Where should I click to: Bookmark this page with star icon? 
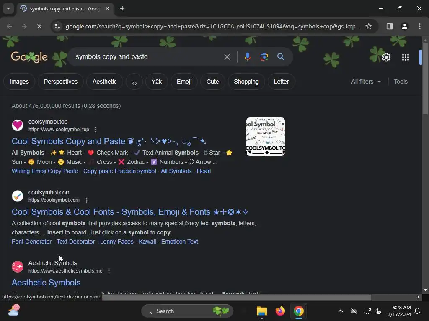point(369,26)
